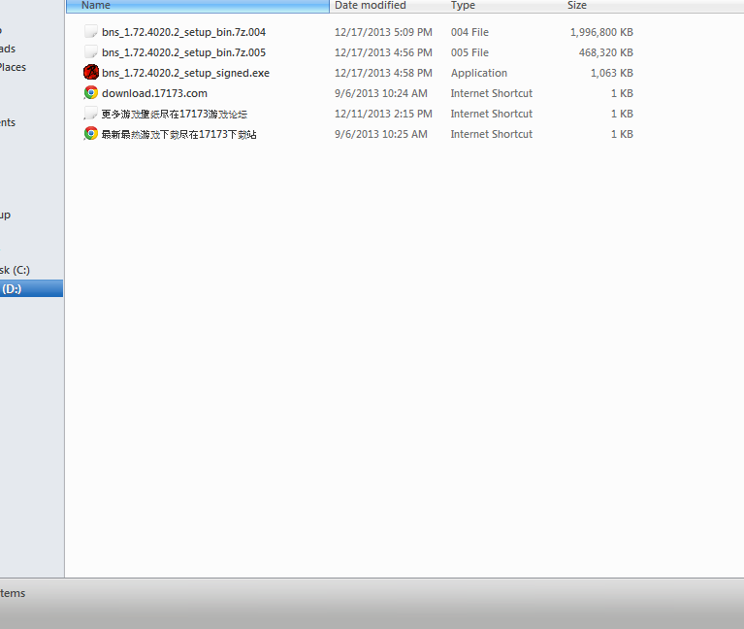Viewport: 744px width, 629px height.
Task: Sort by the Type column header
Action: pyautogui.click(x=463, y=6)
